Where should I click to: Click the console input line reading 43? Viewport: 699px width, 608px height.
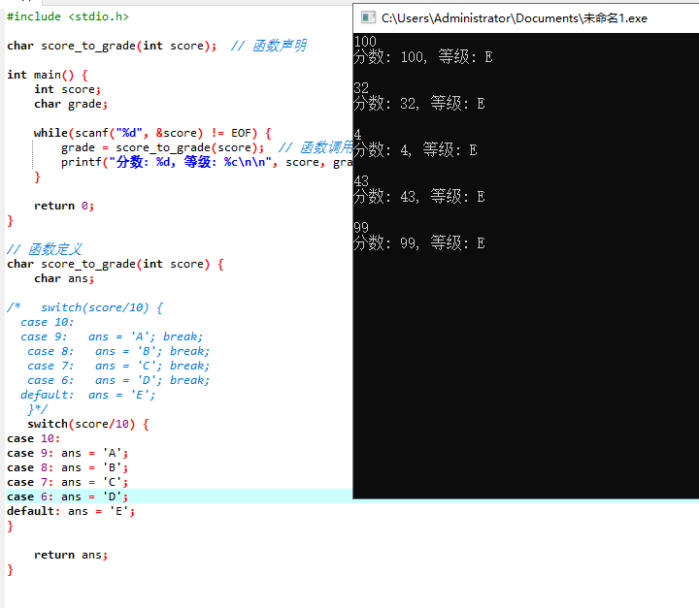coord(361,181)
